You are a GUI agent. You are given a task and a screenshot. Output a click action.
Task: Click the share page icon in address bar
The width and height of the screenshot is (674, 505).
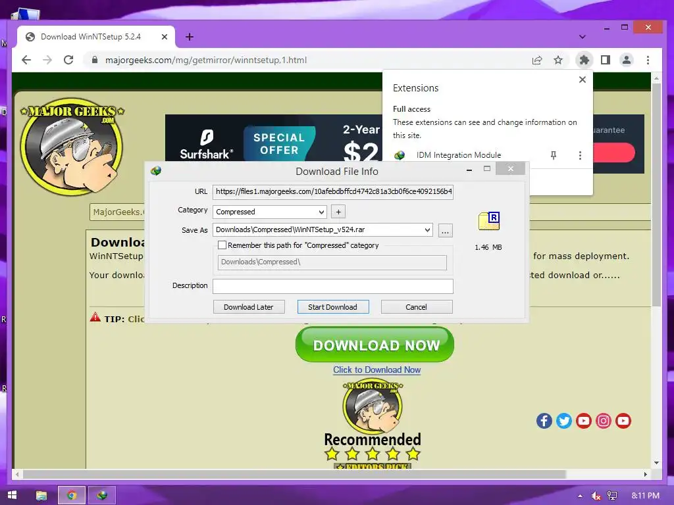[537, 60]
